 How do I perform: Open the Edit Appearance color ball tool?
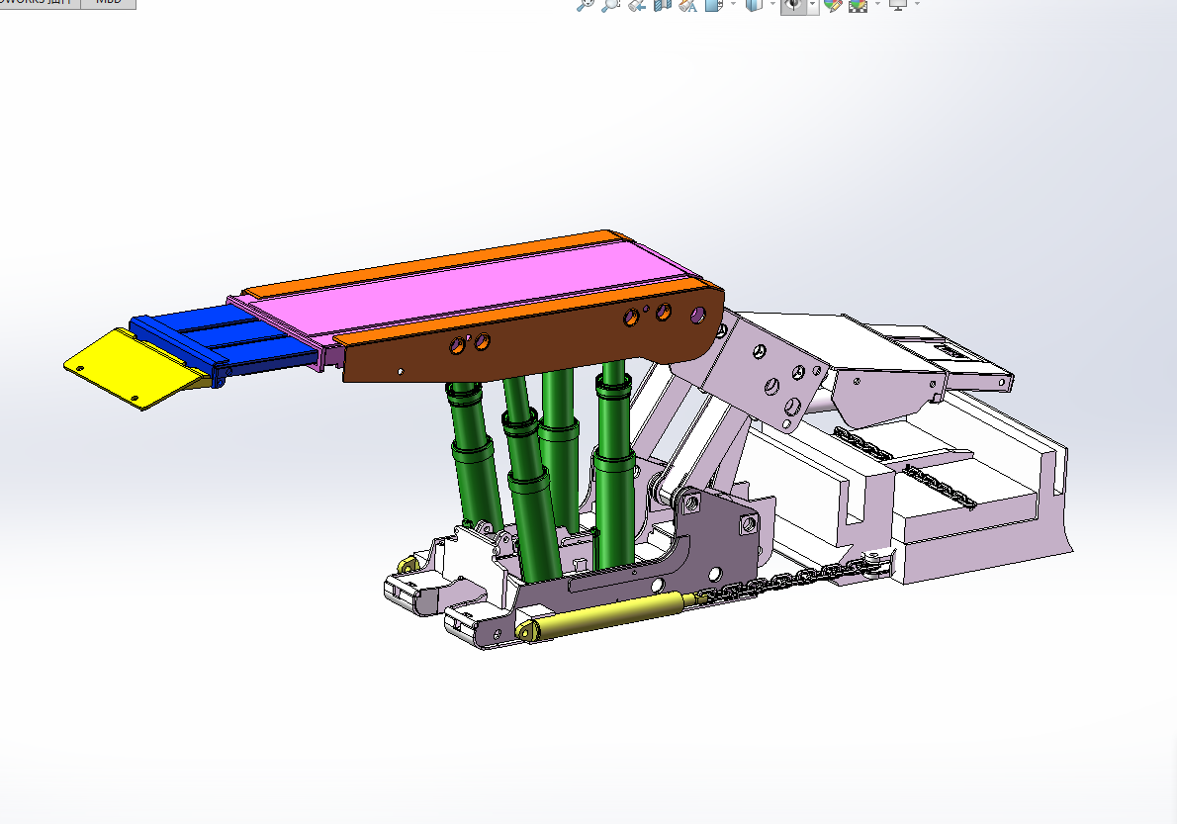pos(833,5)
